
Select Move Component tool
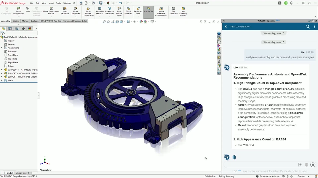pyautogui.click(x=76, y=11)
